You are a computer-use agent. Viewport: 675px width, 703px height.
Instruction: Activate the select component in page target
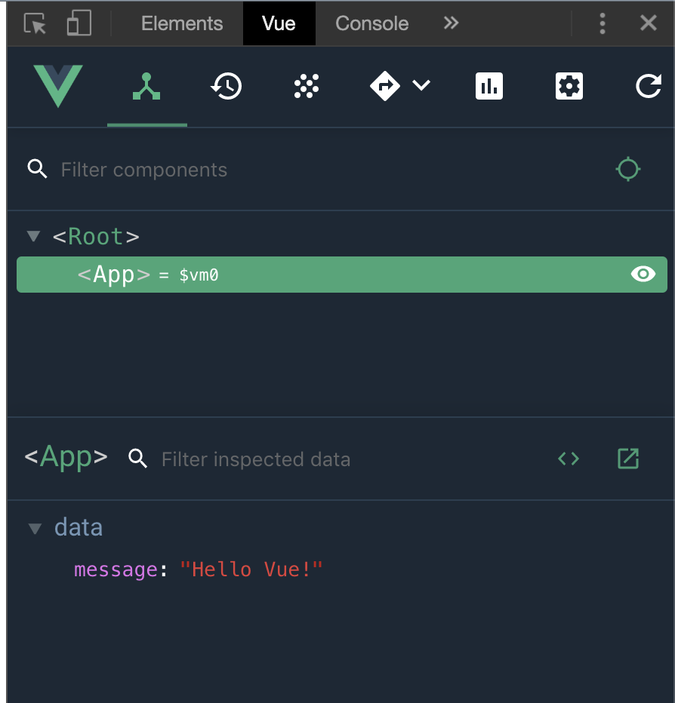point(628,169)
